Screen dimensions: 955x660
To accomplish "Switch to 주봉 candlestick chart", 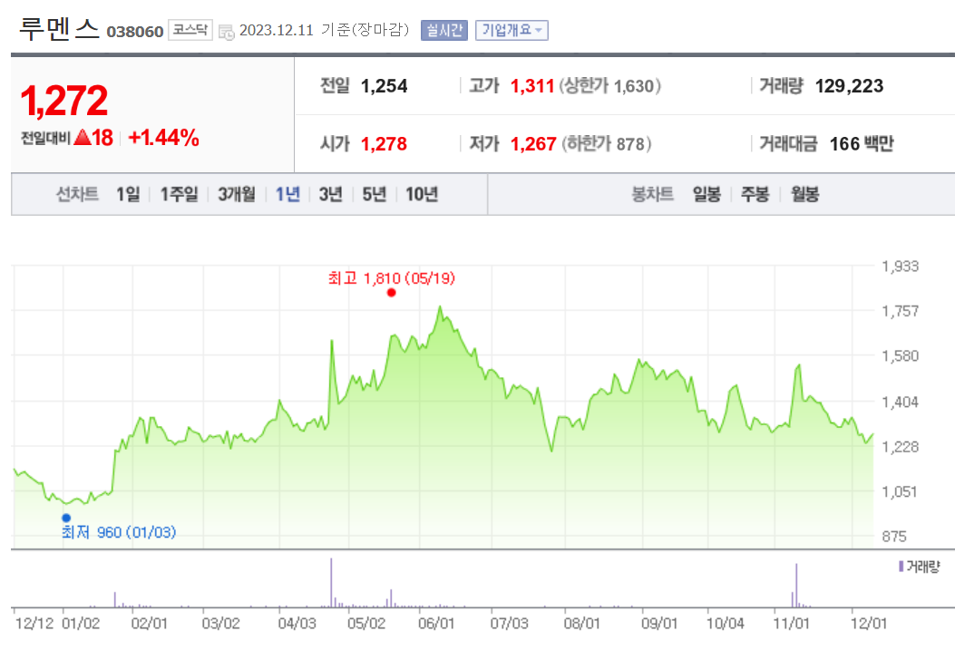I will point(755,194).
